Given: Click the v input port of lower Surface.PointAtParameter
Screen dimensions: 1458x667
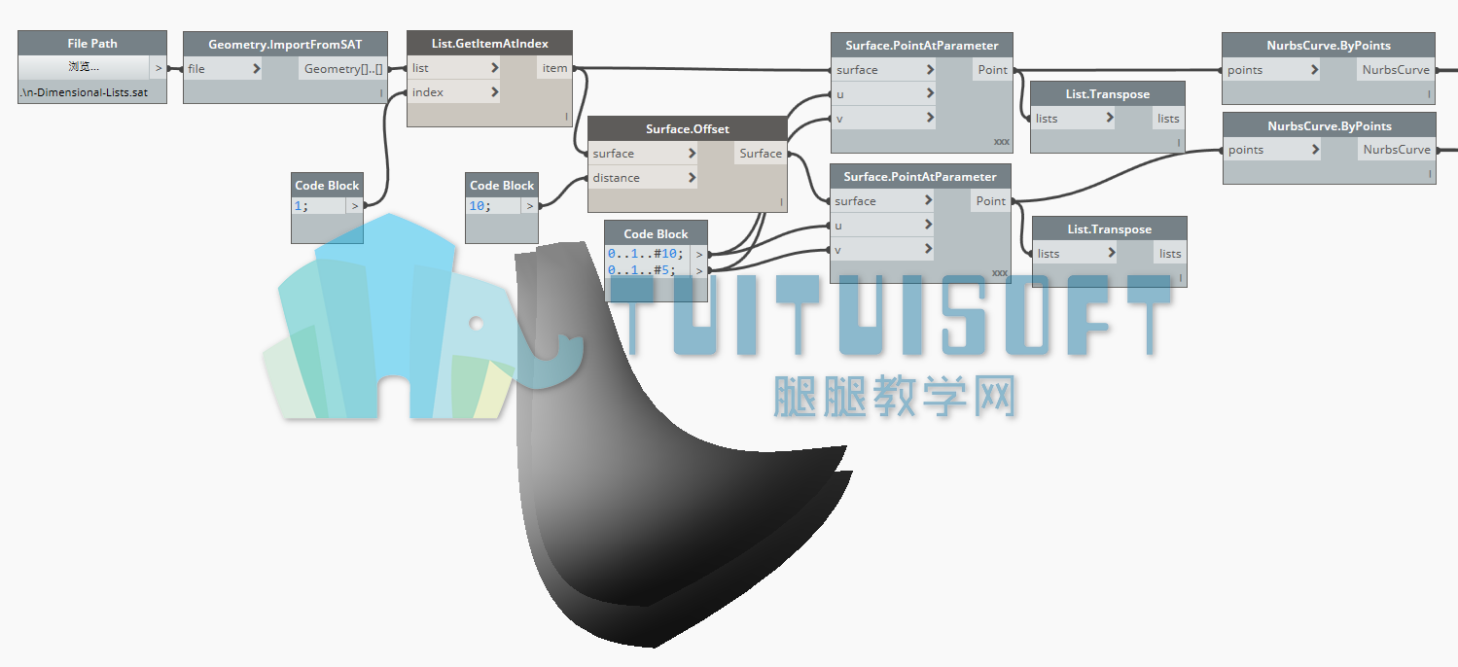Looking at the screenshot, I should pos(882,249).
